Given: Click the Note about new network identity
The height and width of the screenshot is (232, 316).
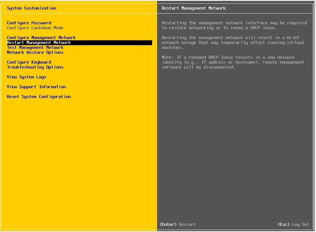Looking at the screenshot, I should coord(233,62).
